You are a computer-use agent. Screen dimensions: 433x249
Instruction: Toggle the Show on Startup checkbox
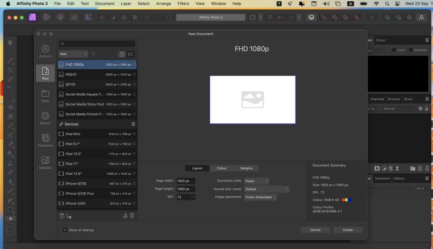point(65,230)
